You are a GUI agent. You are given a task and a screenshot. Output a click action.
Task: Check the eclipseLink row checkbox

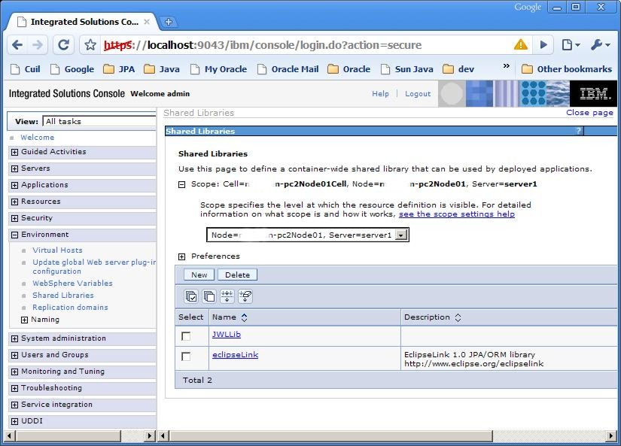tap(186, 356)
